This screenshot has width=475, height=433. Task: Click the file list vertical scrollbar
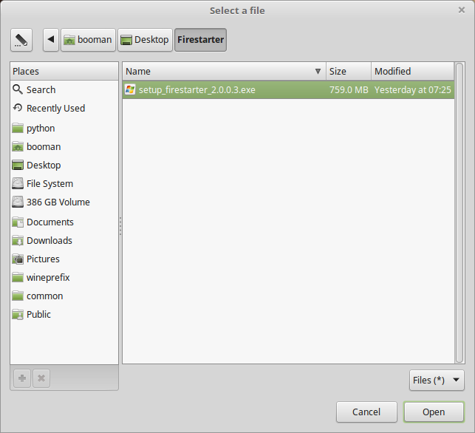[x=459, y=213]
